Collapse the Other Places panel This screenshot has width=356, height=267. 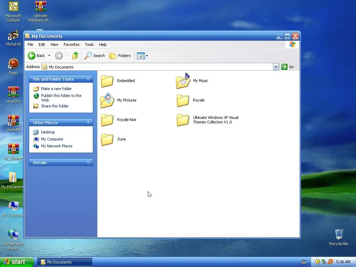88,122
